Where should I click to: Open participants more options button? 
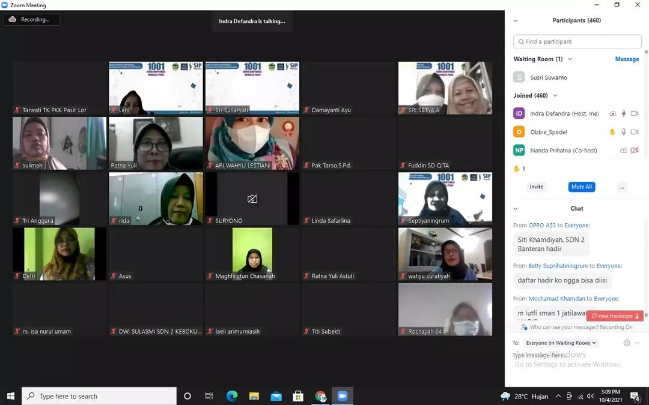622,187
